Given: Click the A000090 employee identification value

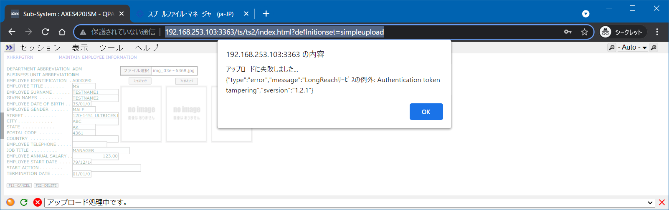Looking at the screenshot, I should tap(82, 81).
